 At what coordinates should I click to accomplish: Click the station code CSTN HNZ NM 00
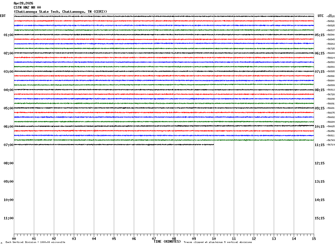coord(27,7)
